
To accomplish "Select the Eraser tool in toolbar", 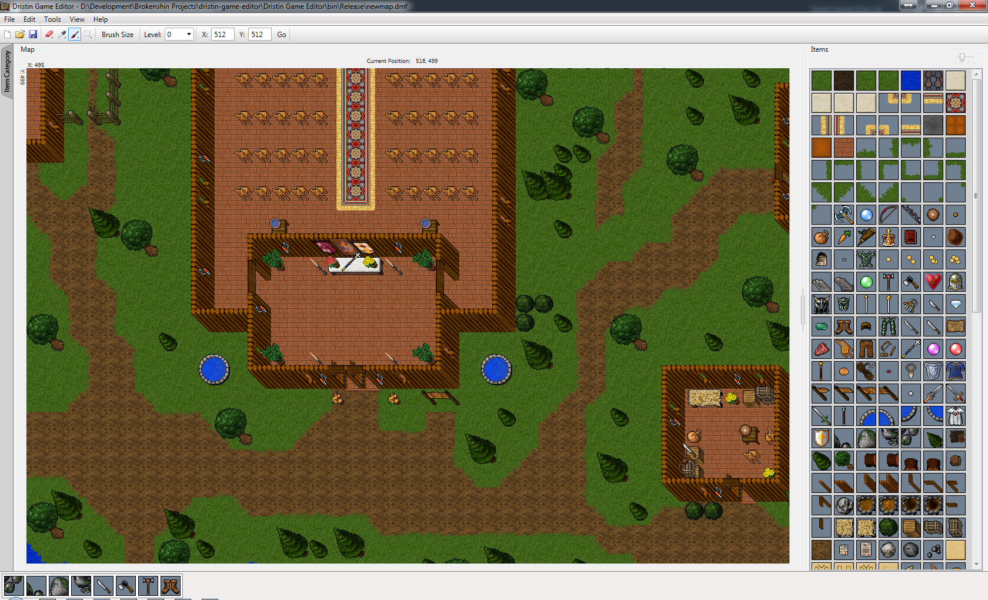I will (x=49, y=35).
